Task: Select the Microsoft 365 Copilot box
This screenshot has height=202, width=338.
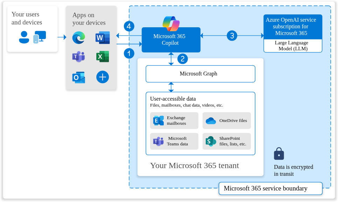Action: pos(171,40)
